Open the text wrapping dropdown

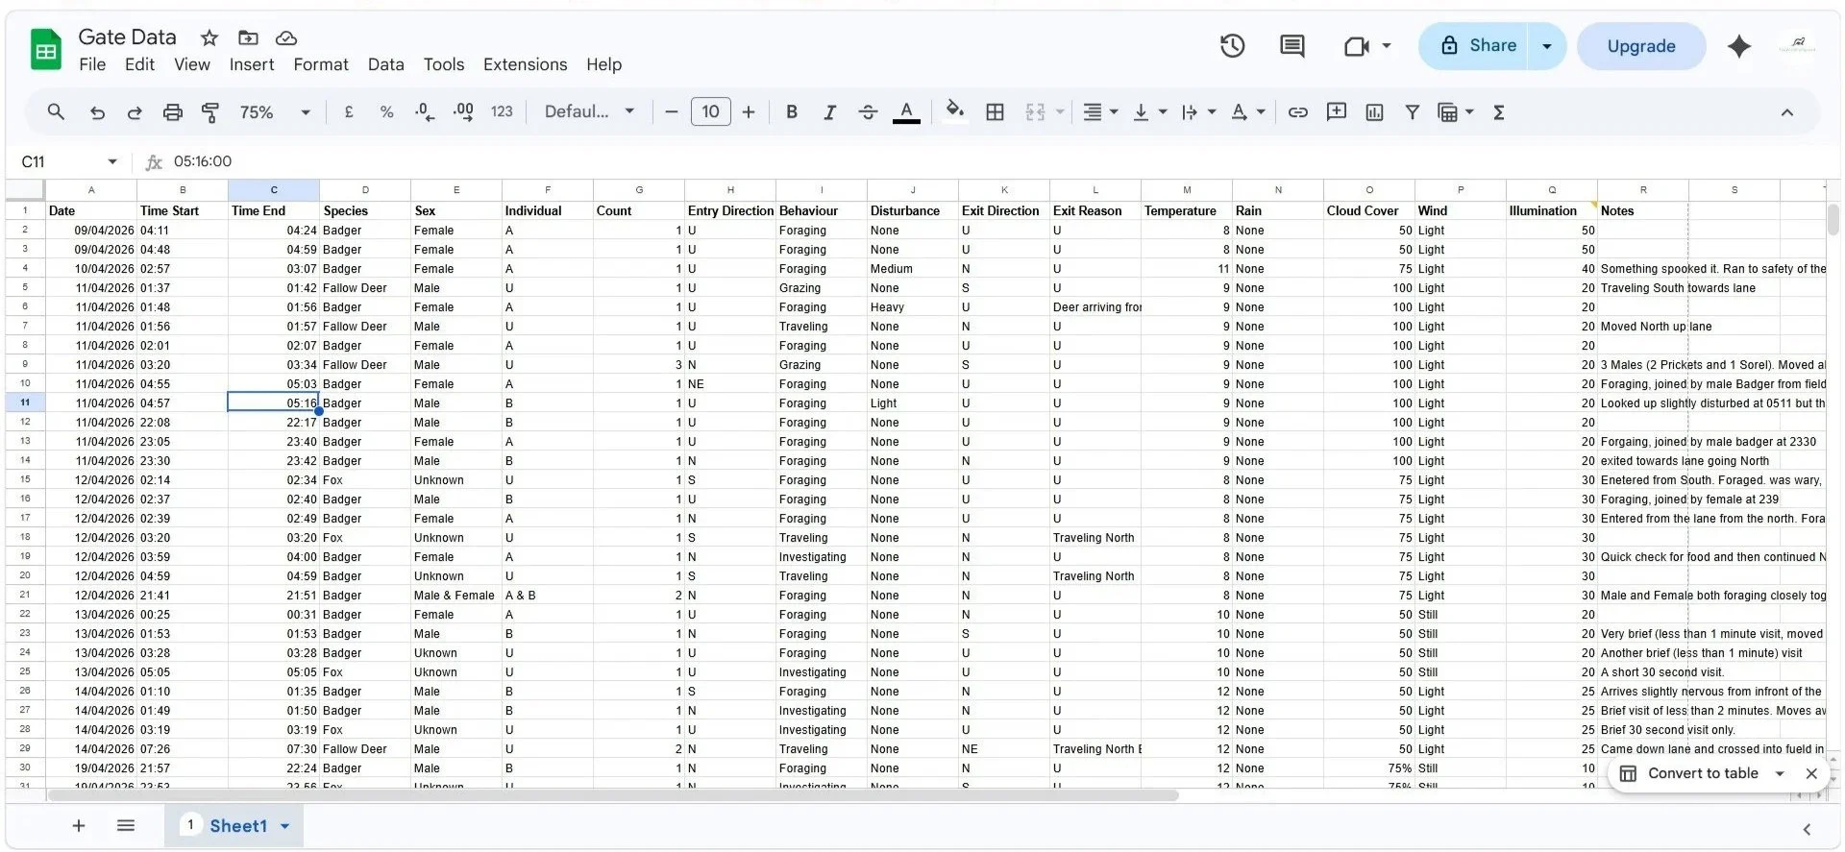1198,112
